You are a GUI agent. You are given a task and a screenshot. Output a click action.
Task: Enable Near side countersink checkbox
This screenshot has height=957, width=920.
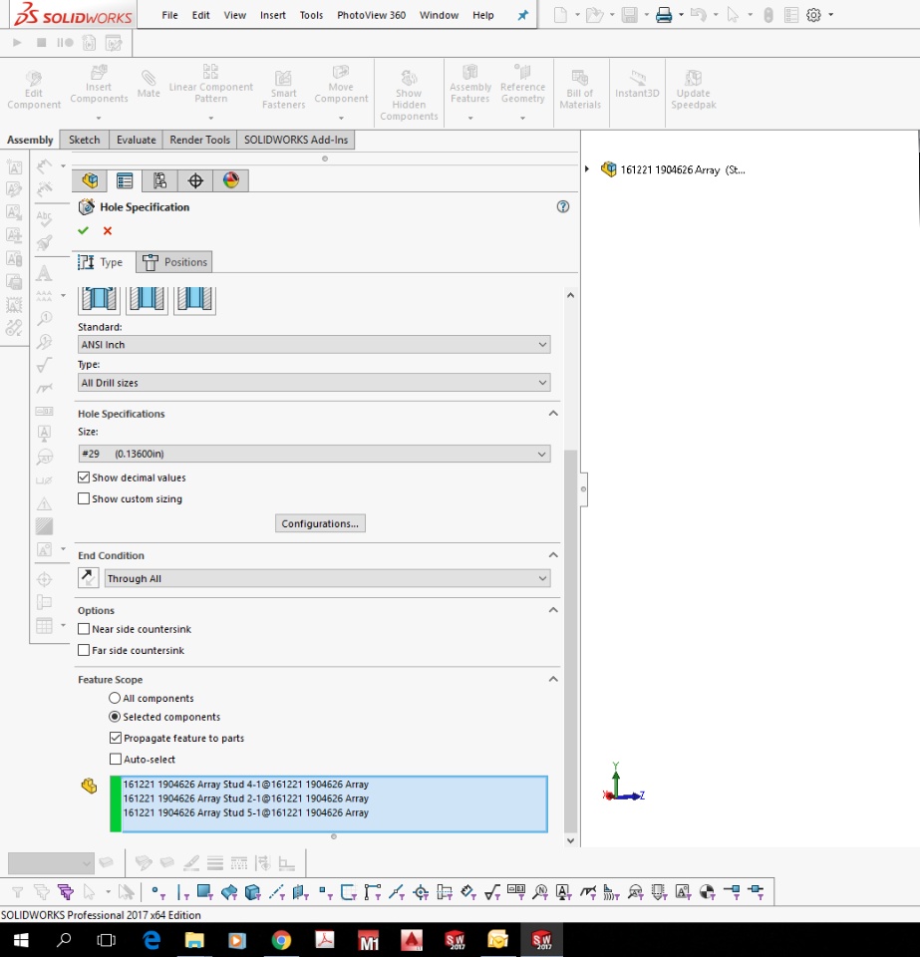[84, 629]
